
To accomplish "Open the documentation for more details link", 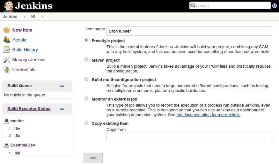I will tap(208, 115).
